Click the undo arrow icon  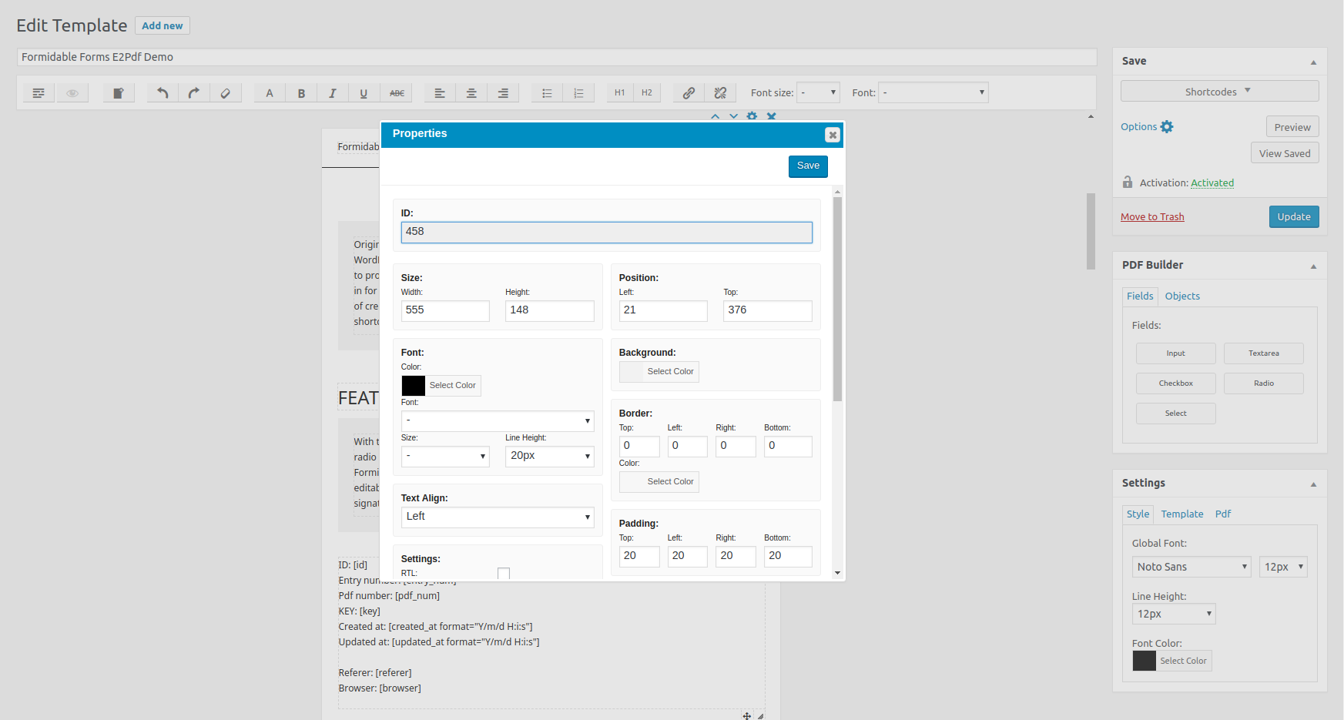tap(163, 93)
